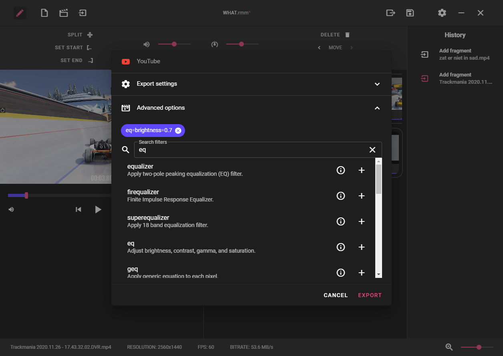Adjust the fragment speed slider
Image resolution: width=503 pixels, height=356 pixels.
tap(242, 44)
